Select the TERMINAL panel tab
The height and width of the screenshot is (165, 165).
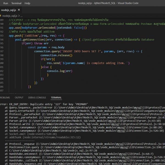coord(56,98)
